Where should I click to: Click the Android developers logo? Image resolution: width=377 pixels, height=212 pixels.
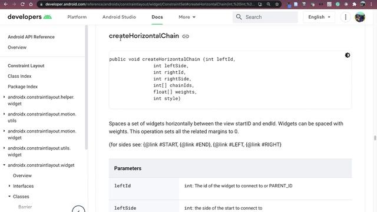29,17
